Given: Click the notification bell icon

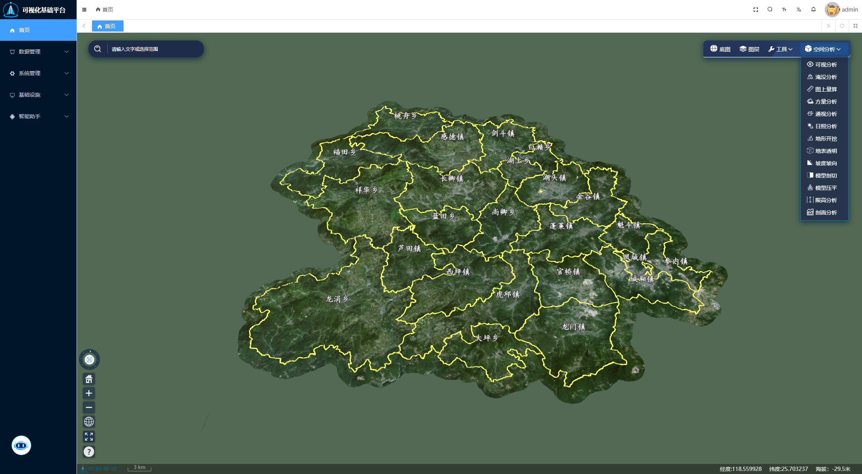Looking at the screenshot, I should 814,10.
